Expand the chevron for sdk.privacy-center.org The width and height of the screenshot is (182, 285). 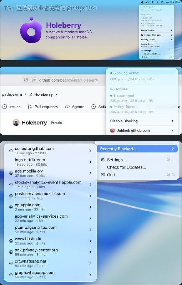90,252
